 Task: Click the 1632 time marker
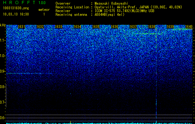[x=40, y=27]
